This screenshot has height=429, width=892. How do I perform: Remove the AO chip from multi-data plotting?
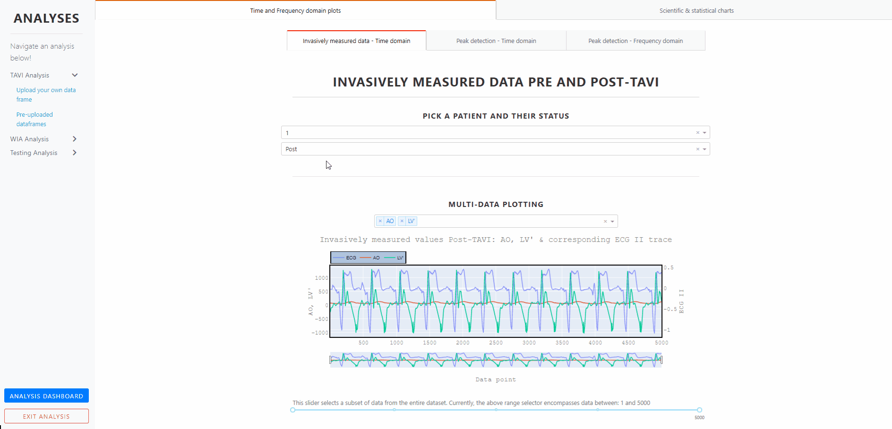point(380,221)
